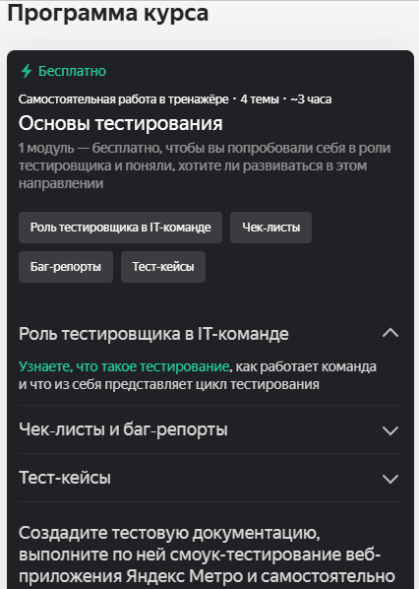Select the 'Тест-кейсы' chip button
This screenshot has height=589, width=419.
tap(163, 267)
